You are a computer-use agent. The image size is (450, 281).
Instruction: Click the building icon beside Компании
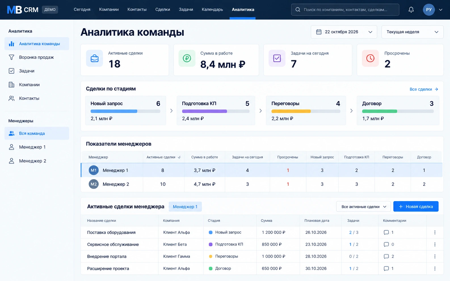pyautogui.click(x=11, y=85)
